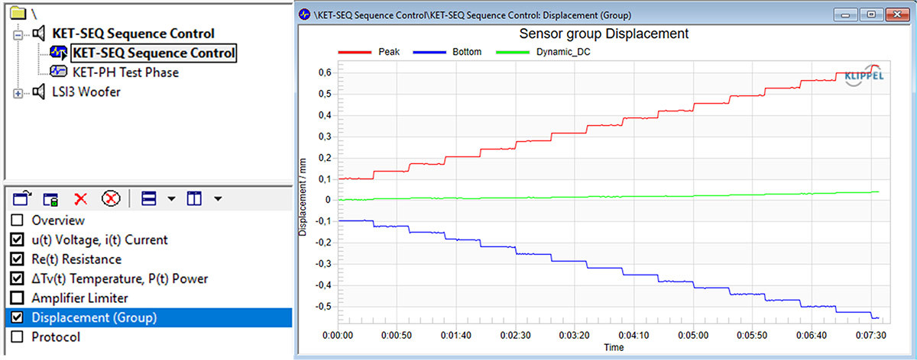Click the vertical tile layout icon
Viewport: 917px width, 360px height.
tap(194, 199)
